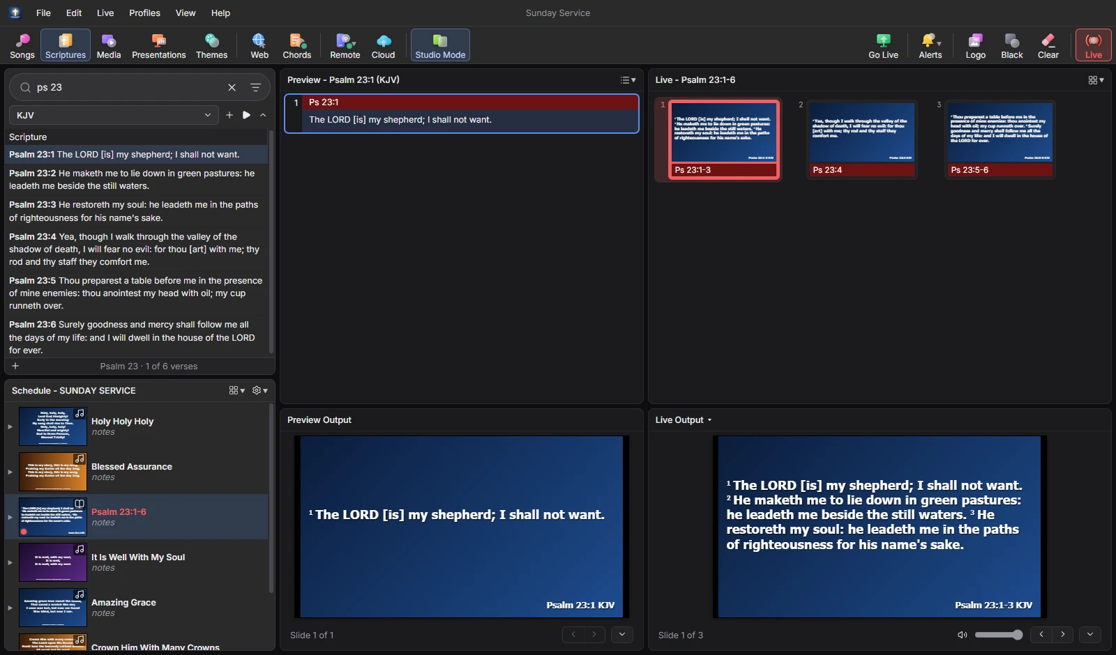Open the Alerts tool
The width and height of the screenshot is (1116, 655).
pyautogui.click(x=930, y=45)
